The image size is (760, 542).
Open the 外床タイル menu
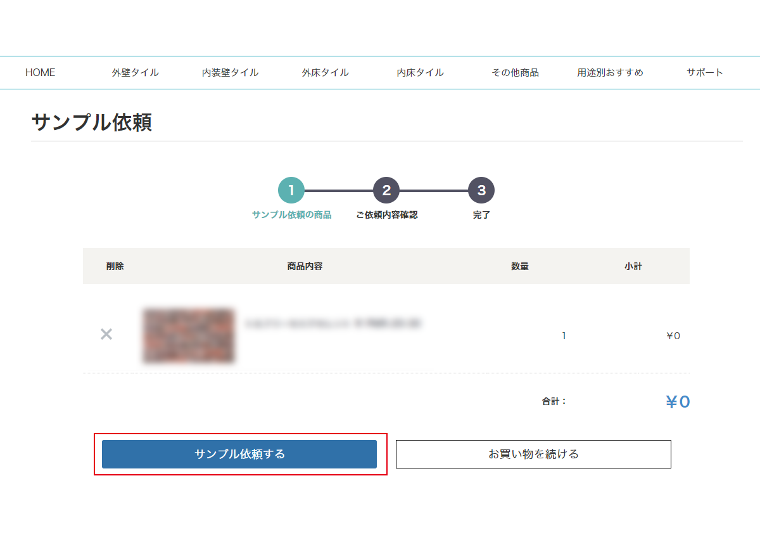326,72
